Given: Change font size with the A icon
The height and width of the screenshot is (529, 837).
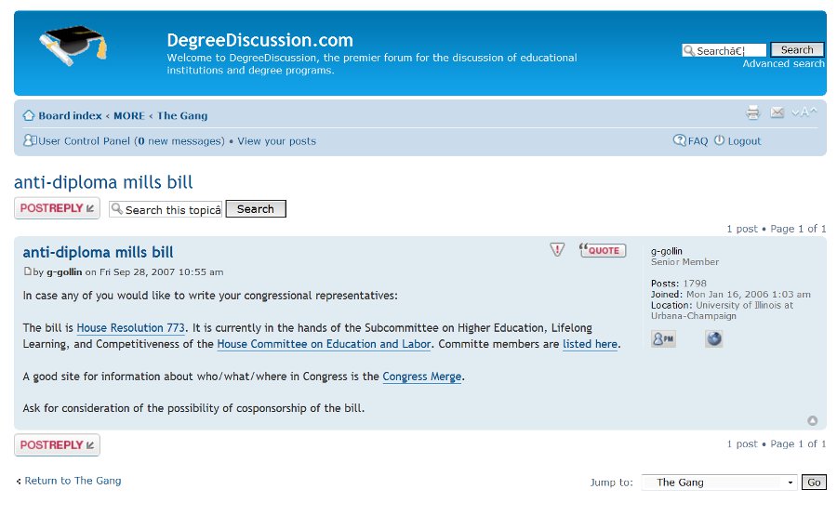Looking at the screenshot, I should tap(804, 112).
